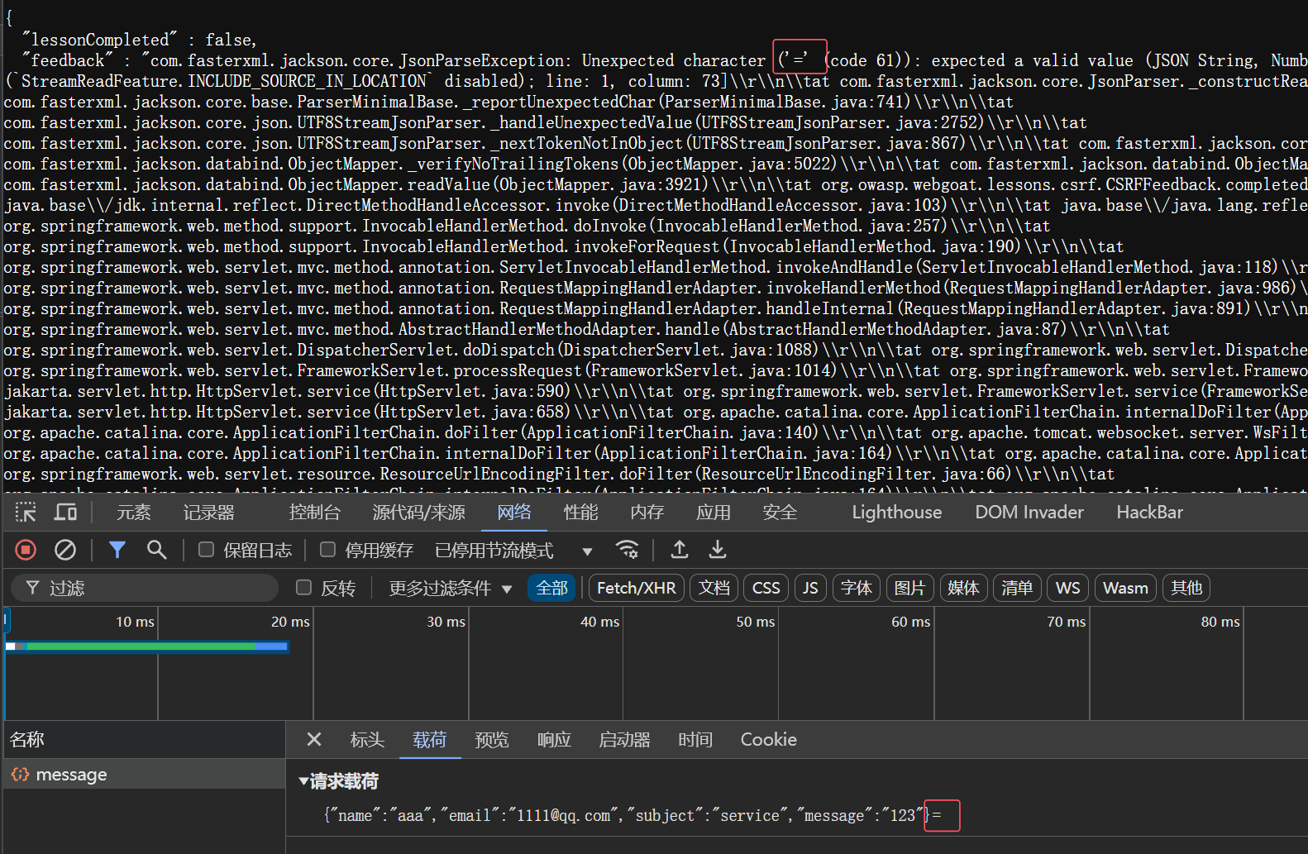Viewport: 1308px width, 854px height.
Task: Click the "lessonCompleted" : false line
Action: tap(139, 40)
